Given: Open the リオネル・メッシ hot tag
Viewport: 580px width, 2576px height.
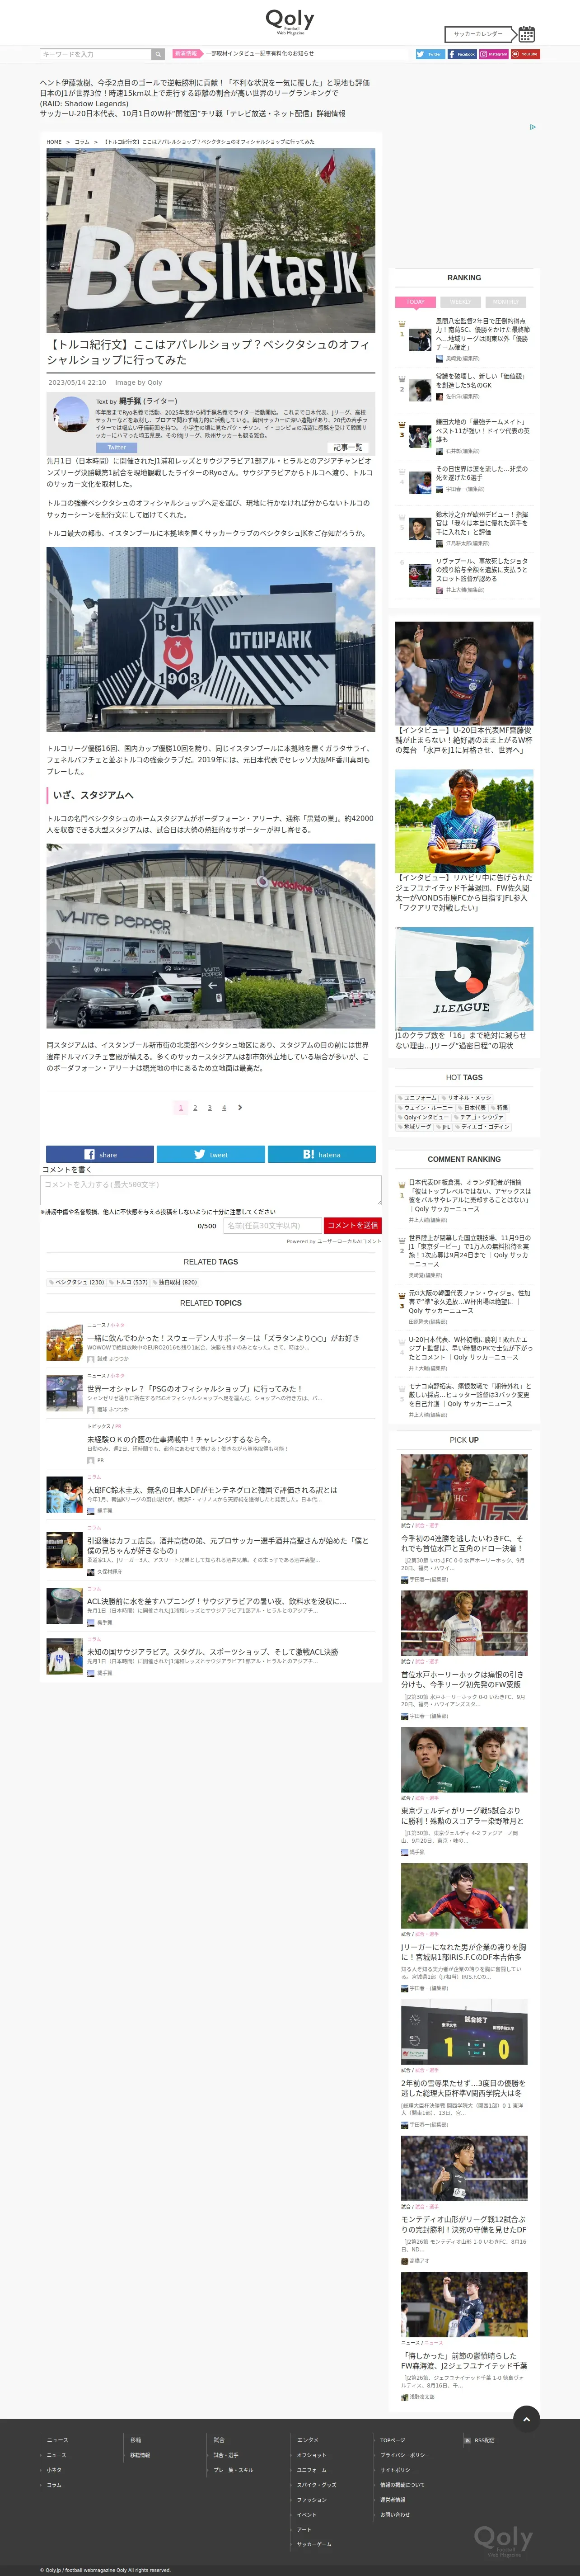Looking at the screenshot, I should pos(467,1098).
